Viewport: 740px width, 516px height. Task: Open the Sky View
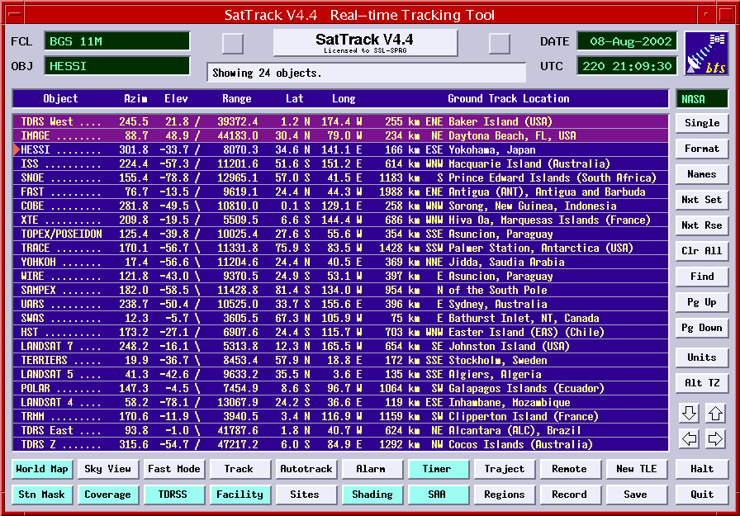[x=107, y=469]
